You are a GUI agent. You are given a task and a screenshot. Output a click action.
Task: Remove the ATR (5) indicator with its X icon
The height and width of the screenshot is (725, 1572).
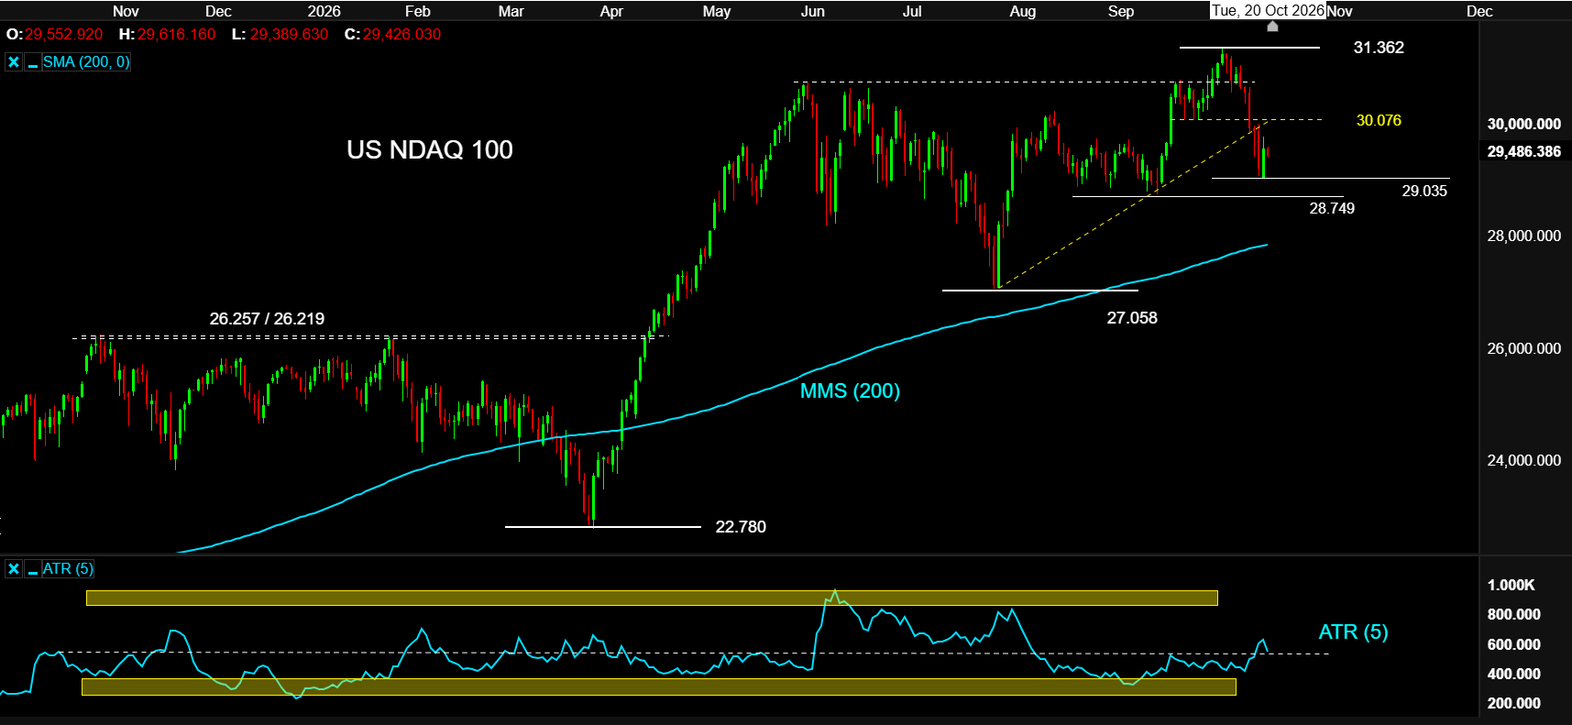[x=14, y=569]
